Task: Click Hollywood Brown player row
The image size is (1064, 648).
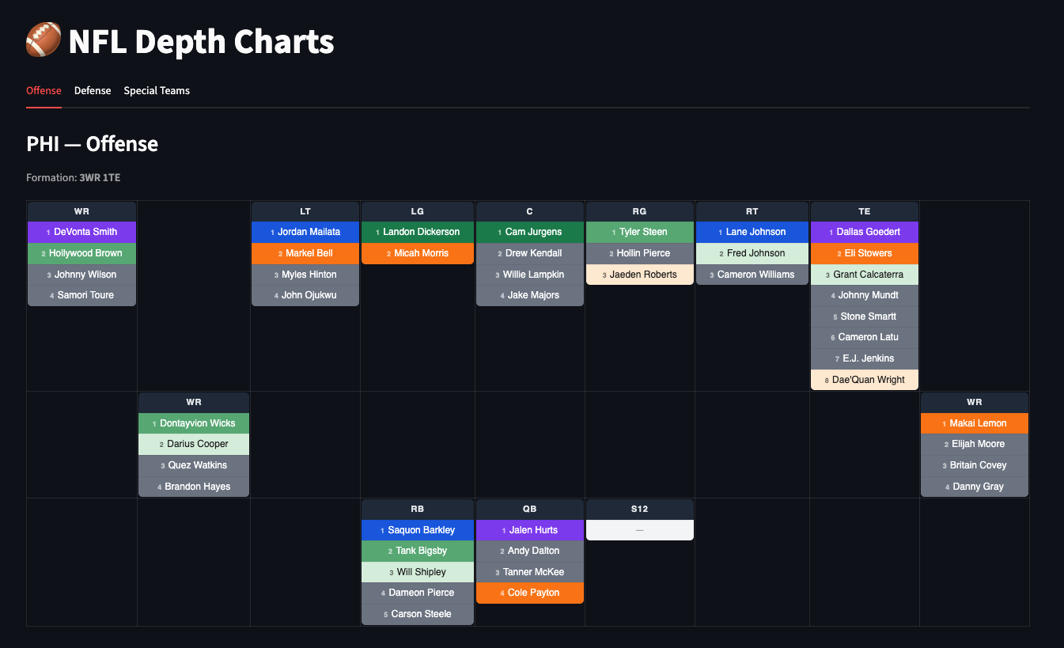Action: (82, 253)
